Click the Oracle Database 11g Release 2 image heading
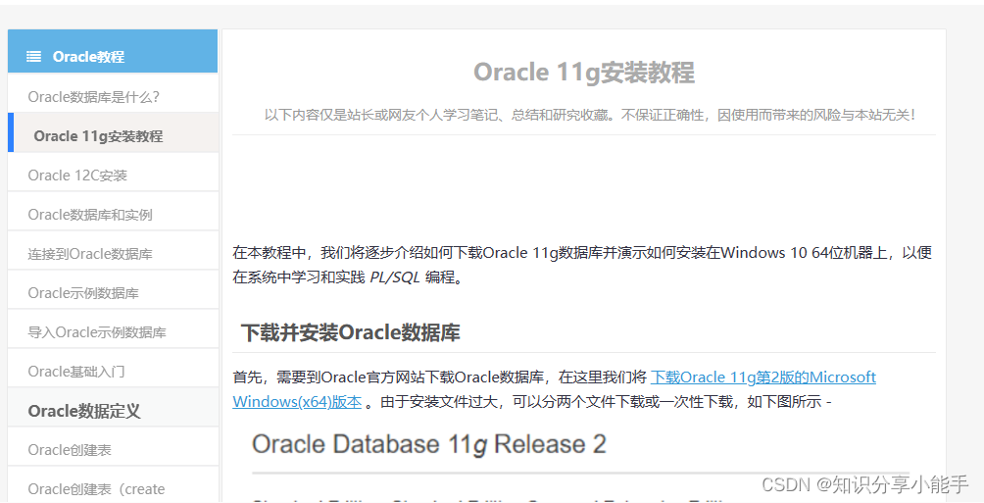Screen dimensions: 984x503 click(428, 444)
